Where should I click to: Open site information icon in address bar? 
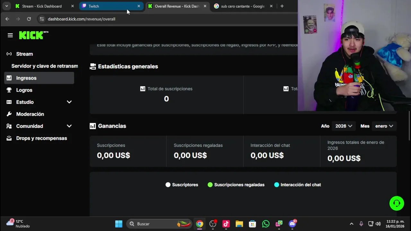pos(42,19)
